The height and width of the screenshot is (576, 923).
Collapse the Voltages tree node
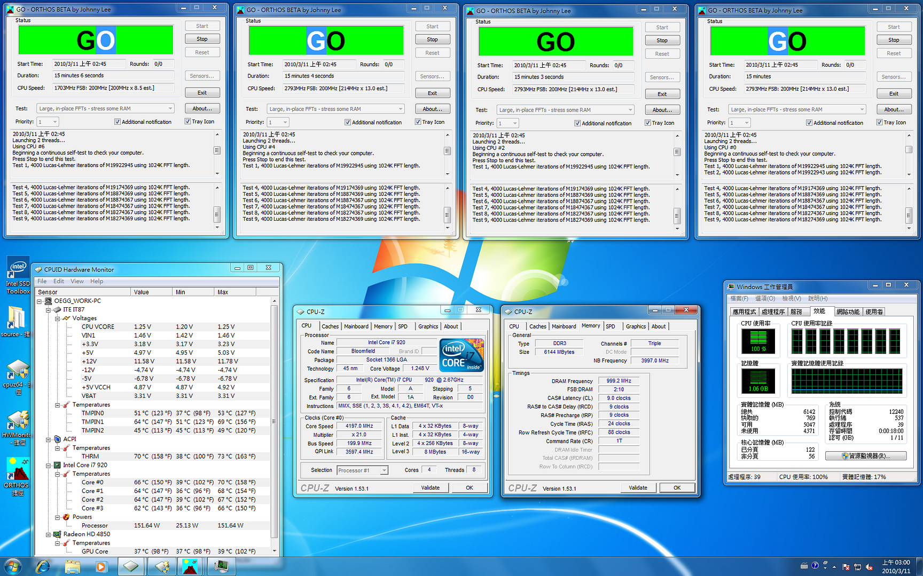57,318
